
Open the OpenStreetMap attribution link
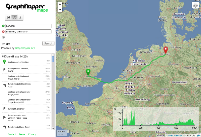coord(175,135)
